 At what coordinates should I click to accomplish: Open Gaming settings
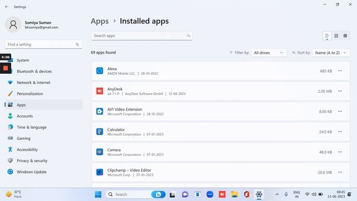coord(44,138)
